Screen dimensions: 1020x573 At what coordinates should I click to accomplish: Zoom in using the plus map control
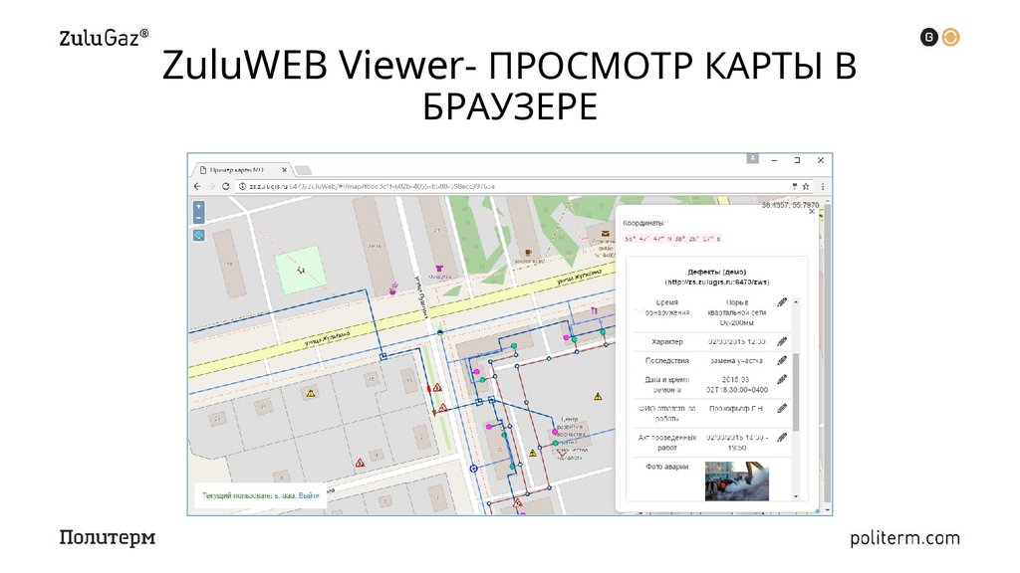coord(197,206)
